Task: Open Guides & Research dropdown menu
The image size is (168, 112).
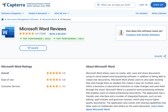Action: pos(39,13)
